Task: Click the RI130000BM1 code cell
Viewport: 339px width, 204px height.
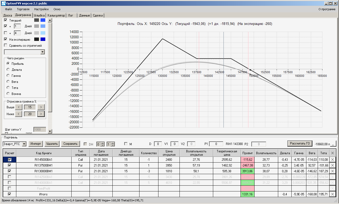Action: coord(44,171)
